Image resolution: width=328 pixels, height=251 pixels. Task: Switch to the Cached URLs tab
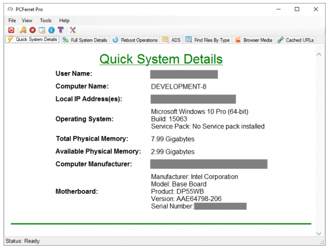click(x=295, y=40)
